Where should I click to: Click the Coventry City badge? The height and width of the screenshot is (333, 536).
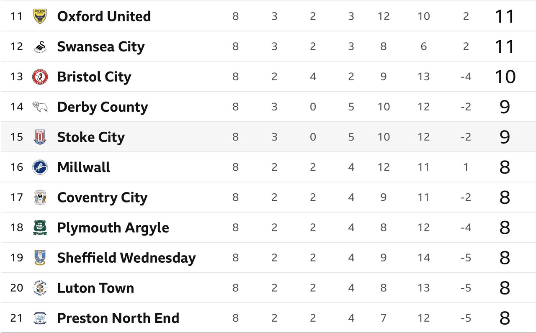[40, 197]
